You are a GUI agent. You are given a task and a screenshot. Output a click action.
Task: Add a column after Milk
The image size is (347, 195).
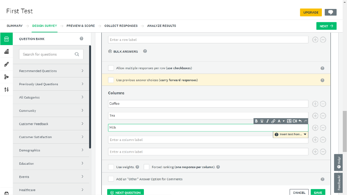click(315, 128)
